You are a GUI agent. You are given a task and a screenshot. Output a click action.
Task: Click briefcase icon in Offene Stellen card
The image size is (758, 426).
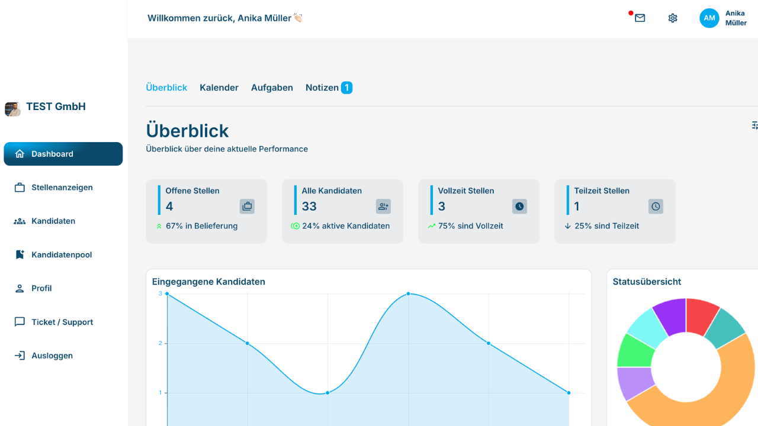point(247,206)
